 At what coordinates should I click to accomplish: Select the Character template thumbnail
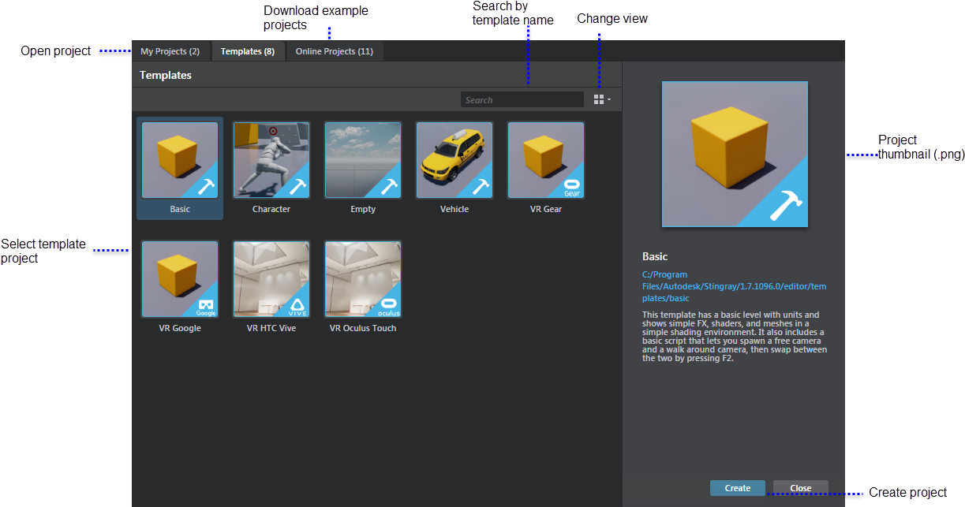pos(271,160)
